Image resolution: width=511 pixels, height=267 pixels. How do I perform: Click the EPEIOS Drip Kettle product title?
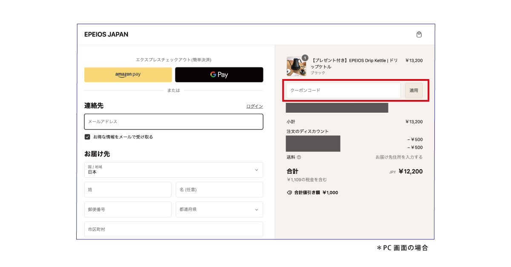pos(354,63)
